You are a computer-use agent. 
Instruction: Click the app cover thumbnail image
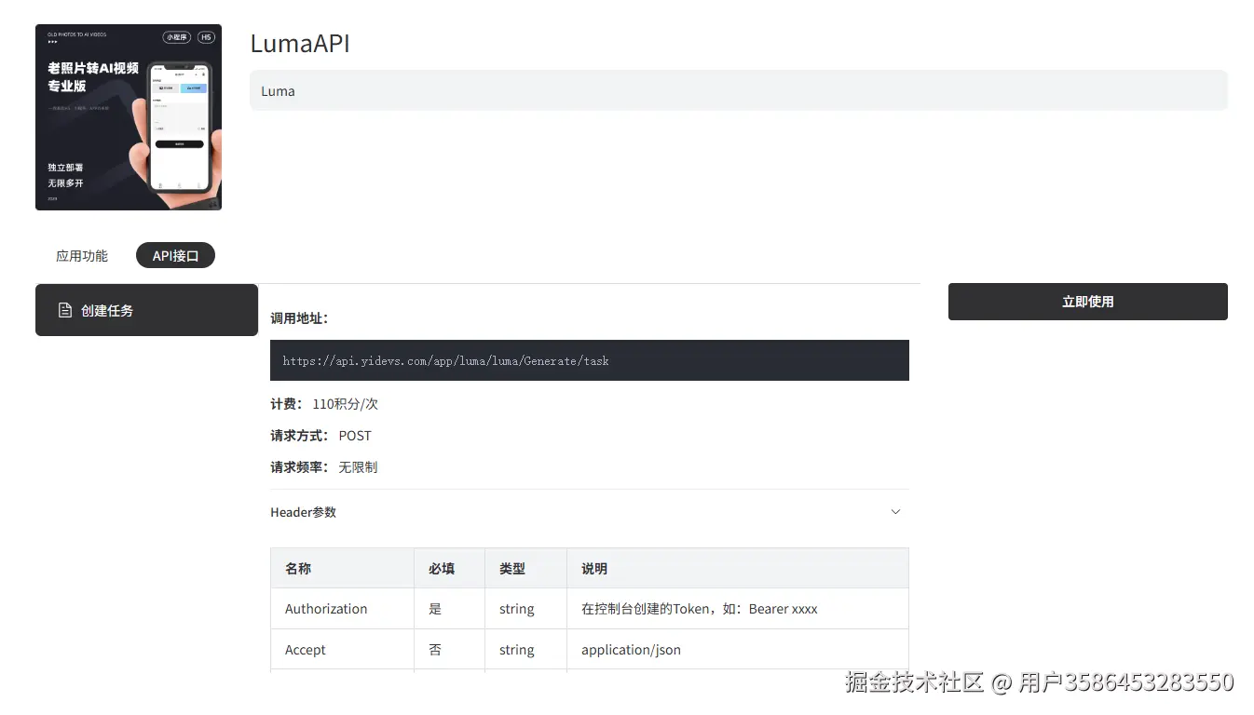pos(129,117)
